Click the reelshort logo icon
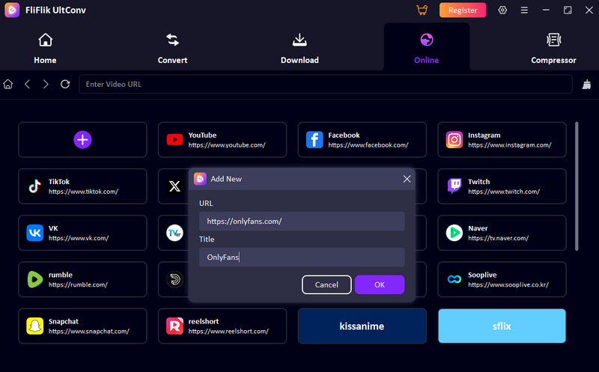The height and width of the screenshot is (372, 599). click(x=174, y=326)
